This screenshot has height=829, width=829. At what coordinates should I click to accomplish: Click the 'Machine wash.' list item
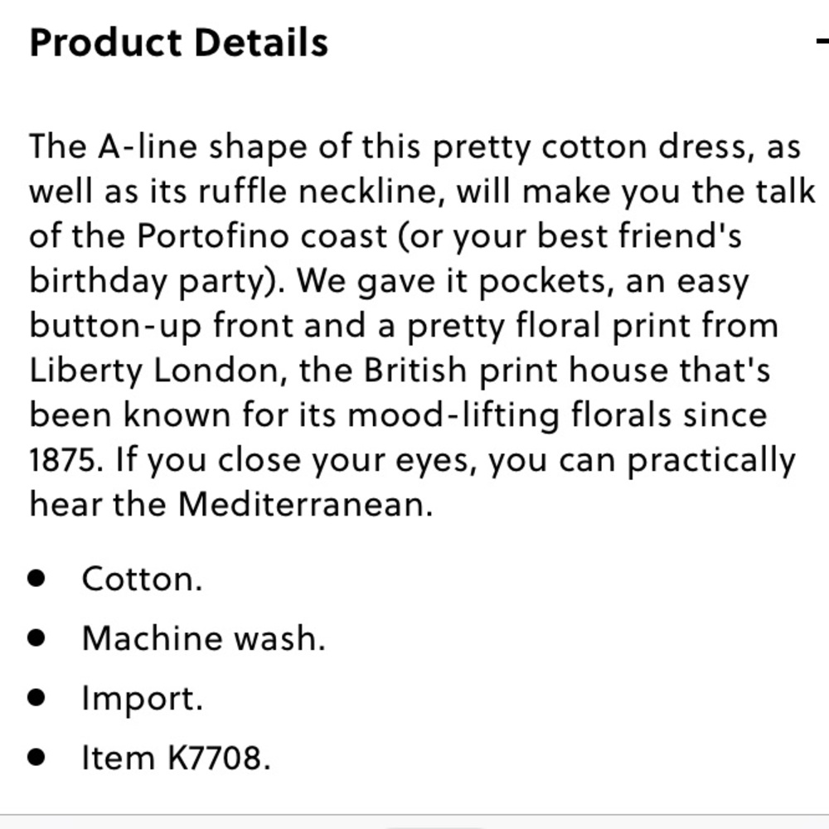pos(203,638)
